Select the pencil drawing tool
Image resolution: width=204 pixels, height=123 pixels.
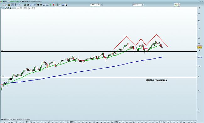coord(6,5)
